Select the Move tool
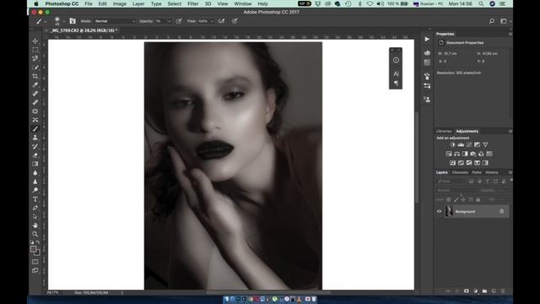The height and width of the screenshot is (304, 540). click(x=35, y=41)
